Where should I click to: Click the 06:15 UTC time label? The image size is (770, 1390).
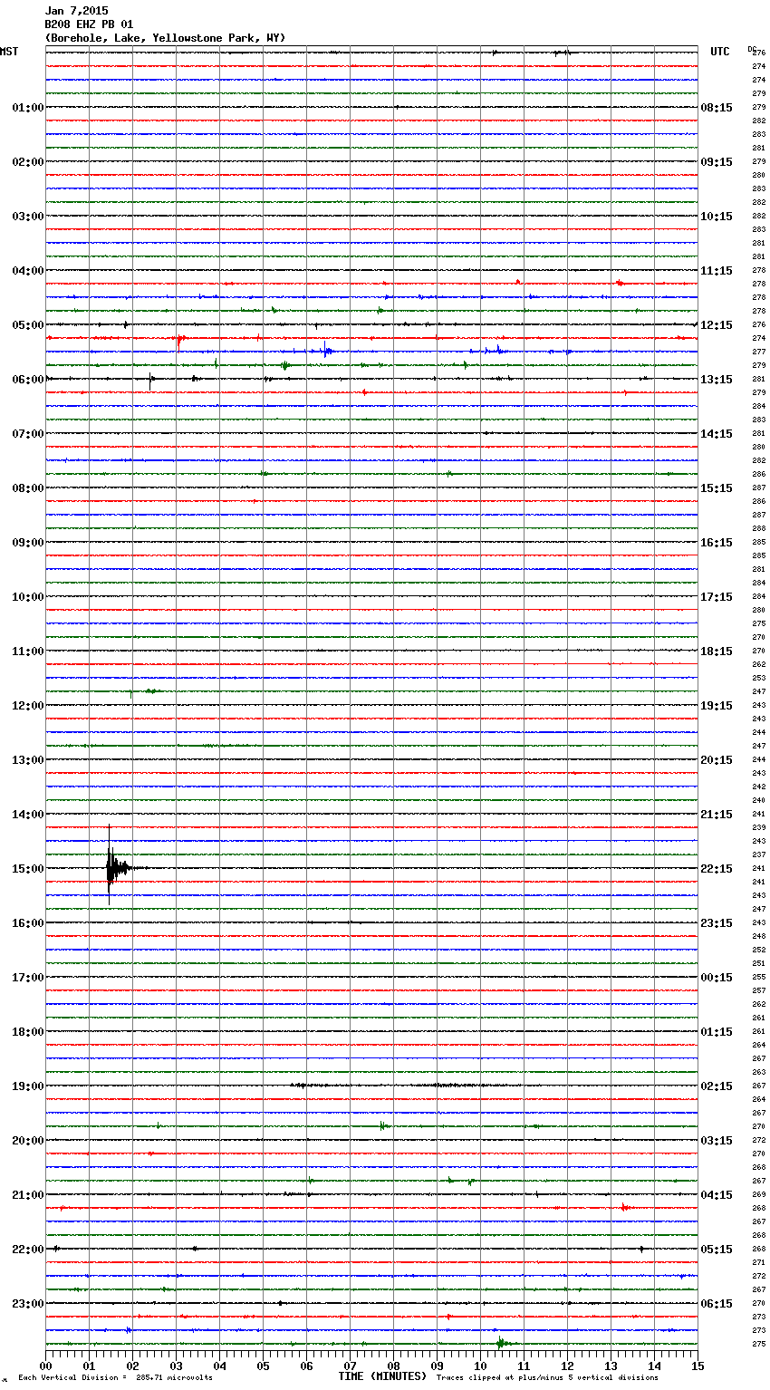pos(717,1304)
